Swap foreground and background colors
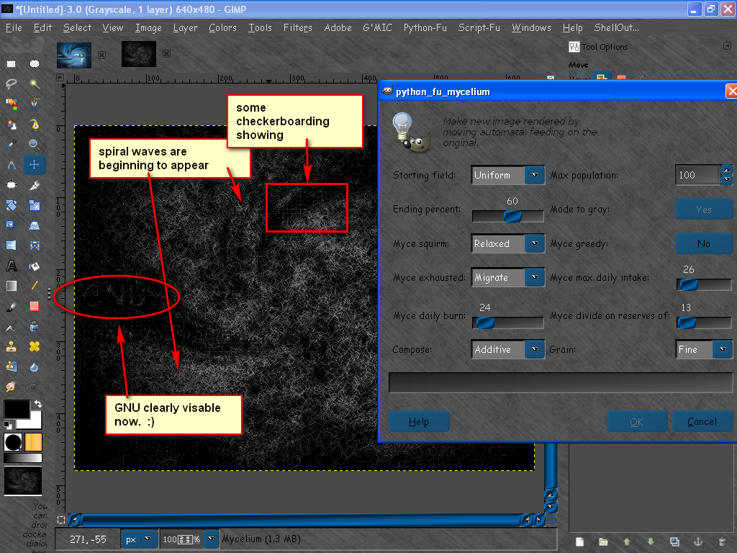 pyautogui.click(x=37, y=404)
